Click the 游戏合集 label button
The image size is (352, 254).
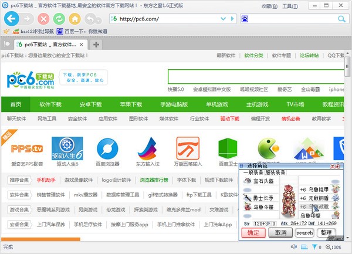pyautogui.click(x=19, y=209)
